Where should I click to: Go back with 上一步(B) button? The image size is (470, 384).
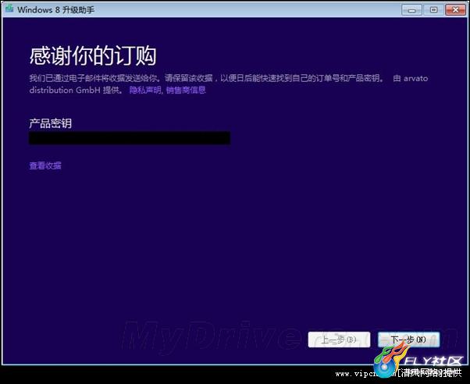point(339,340)
